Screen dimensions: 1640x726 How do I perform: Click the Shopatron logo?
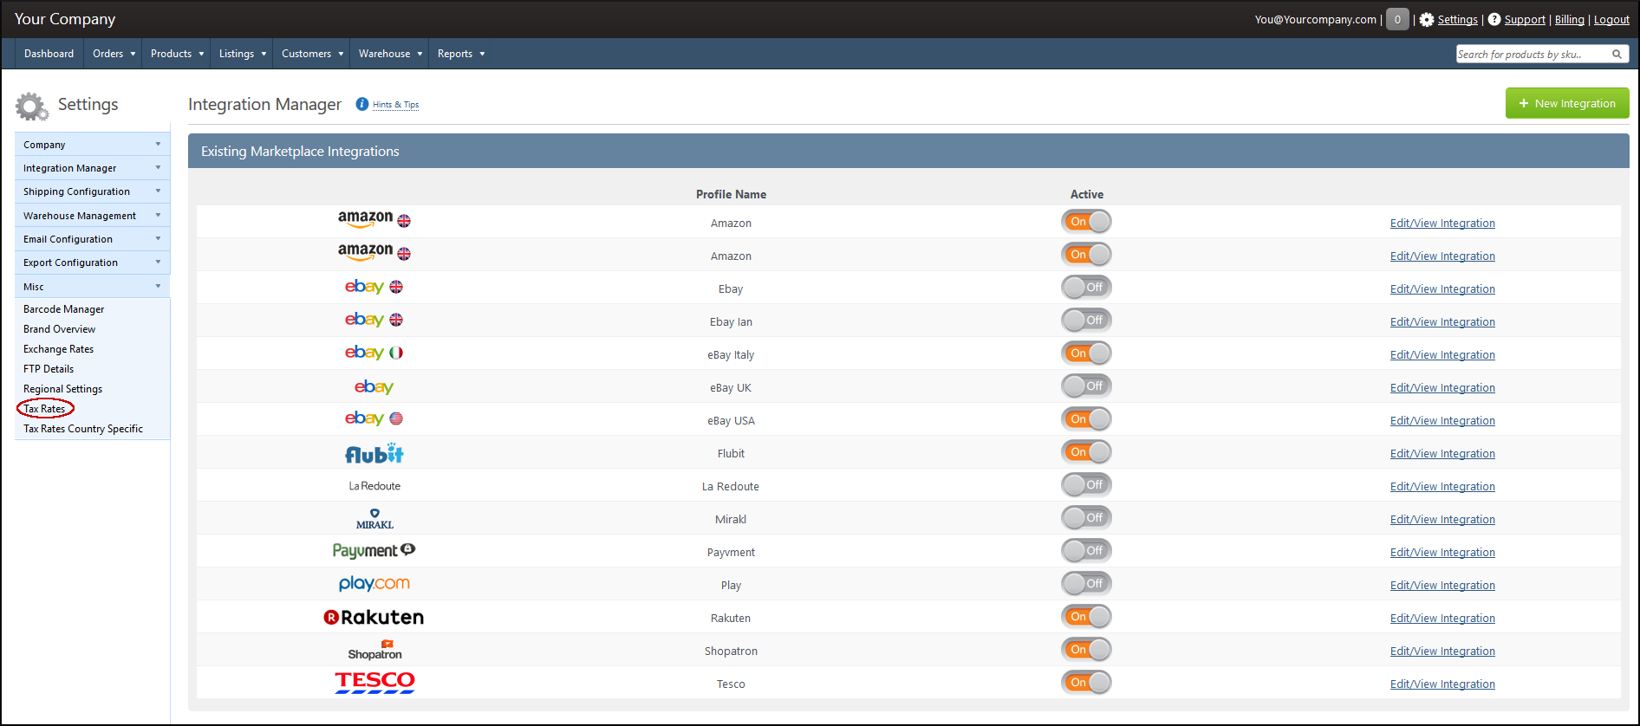[374, 650]
